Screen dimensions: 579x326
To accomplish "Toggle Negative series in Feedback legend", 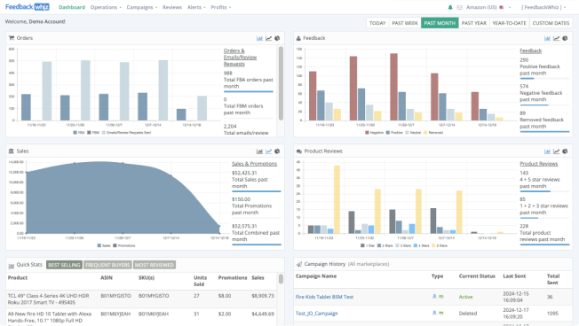I will pyautogui.click(x=374, y=133).
